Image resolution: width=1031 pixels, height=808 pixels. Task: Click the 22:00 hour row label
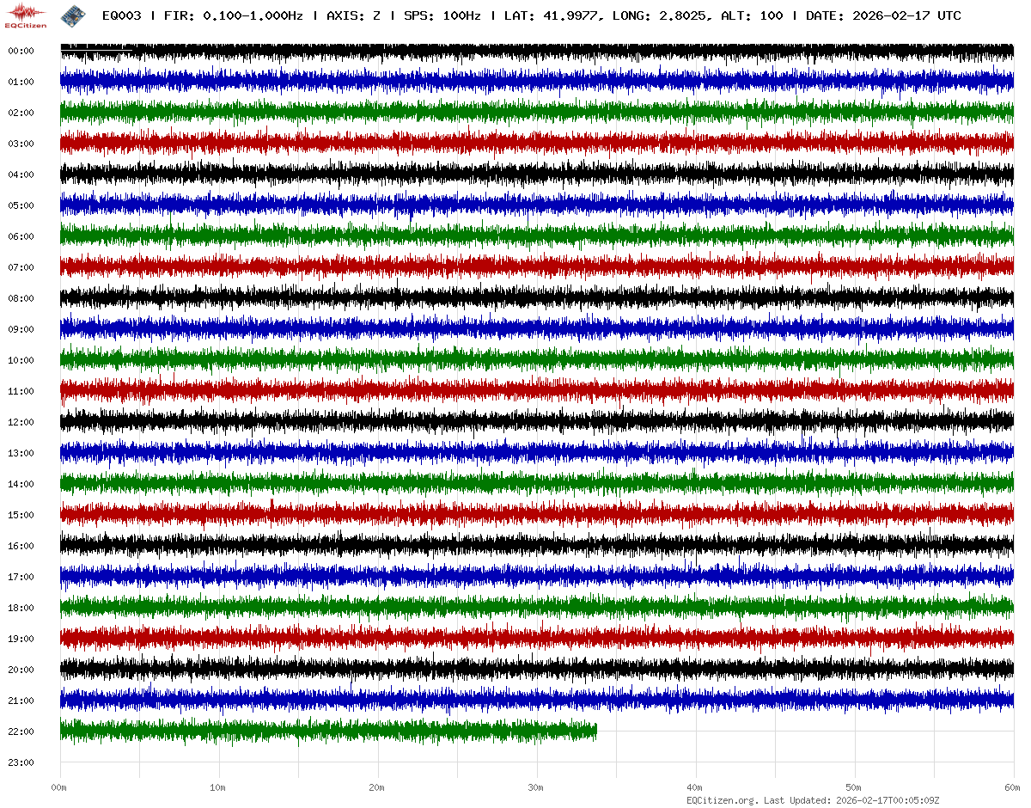click(x=21, y=731)
